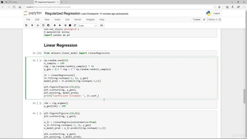Select the Regularized Regression browser tab
247x139 pixels.
point(47,2)
